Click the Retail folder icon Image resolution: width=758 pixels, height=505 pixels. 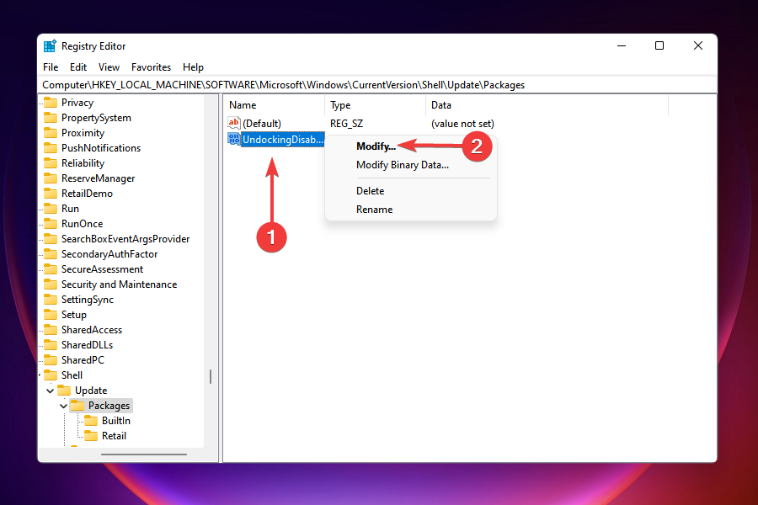click(91, 436)
